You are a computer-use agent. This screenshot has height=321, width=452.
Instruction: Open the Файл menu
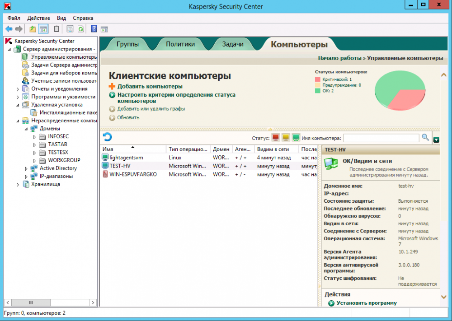click(x=14, y=18)
